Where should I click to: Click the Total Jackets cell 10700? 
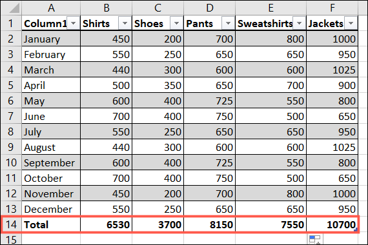332,224
